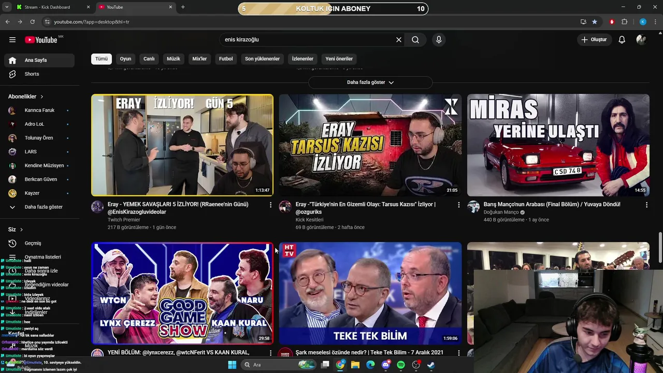Open File Explorer from the taskbar
Image resolution: width=663 pixels, height=373 pixels.
click(355, 365)
